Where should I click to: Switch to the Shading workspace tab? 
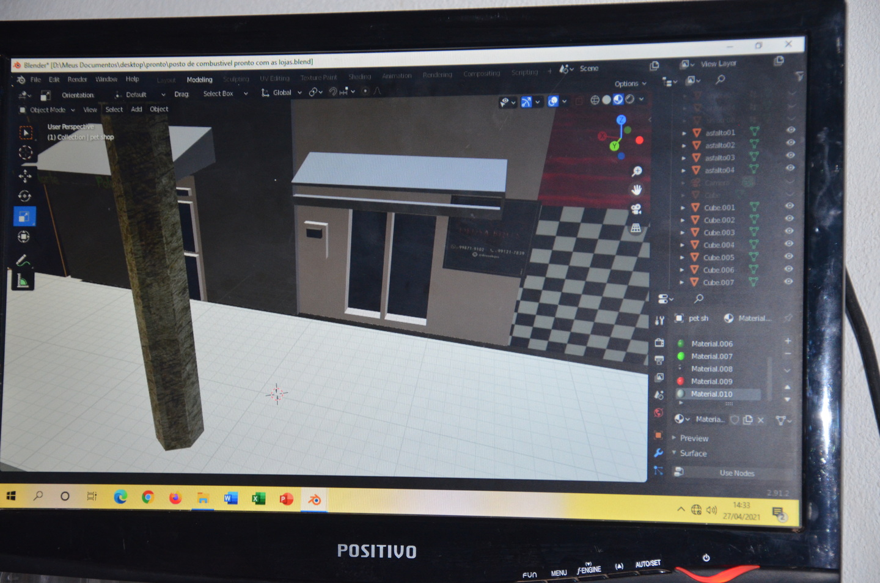[360, 77]
